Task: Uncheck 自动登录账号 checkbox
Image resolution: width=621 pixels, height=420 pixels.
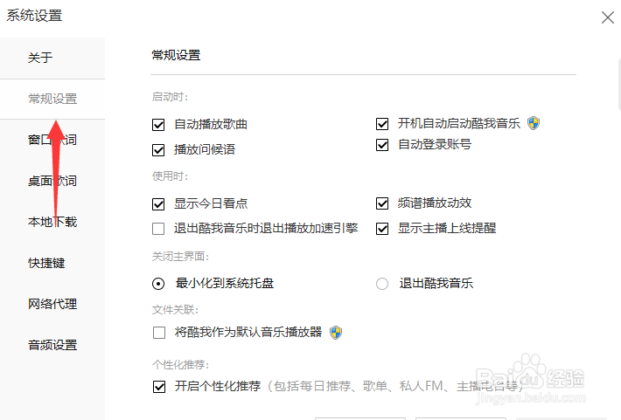Action: (382, 145)
